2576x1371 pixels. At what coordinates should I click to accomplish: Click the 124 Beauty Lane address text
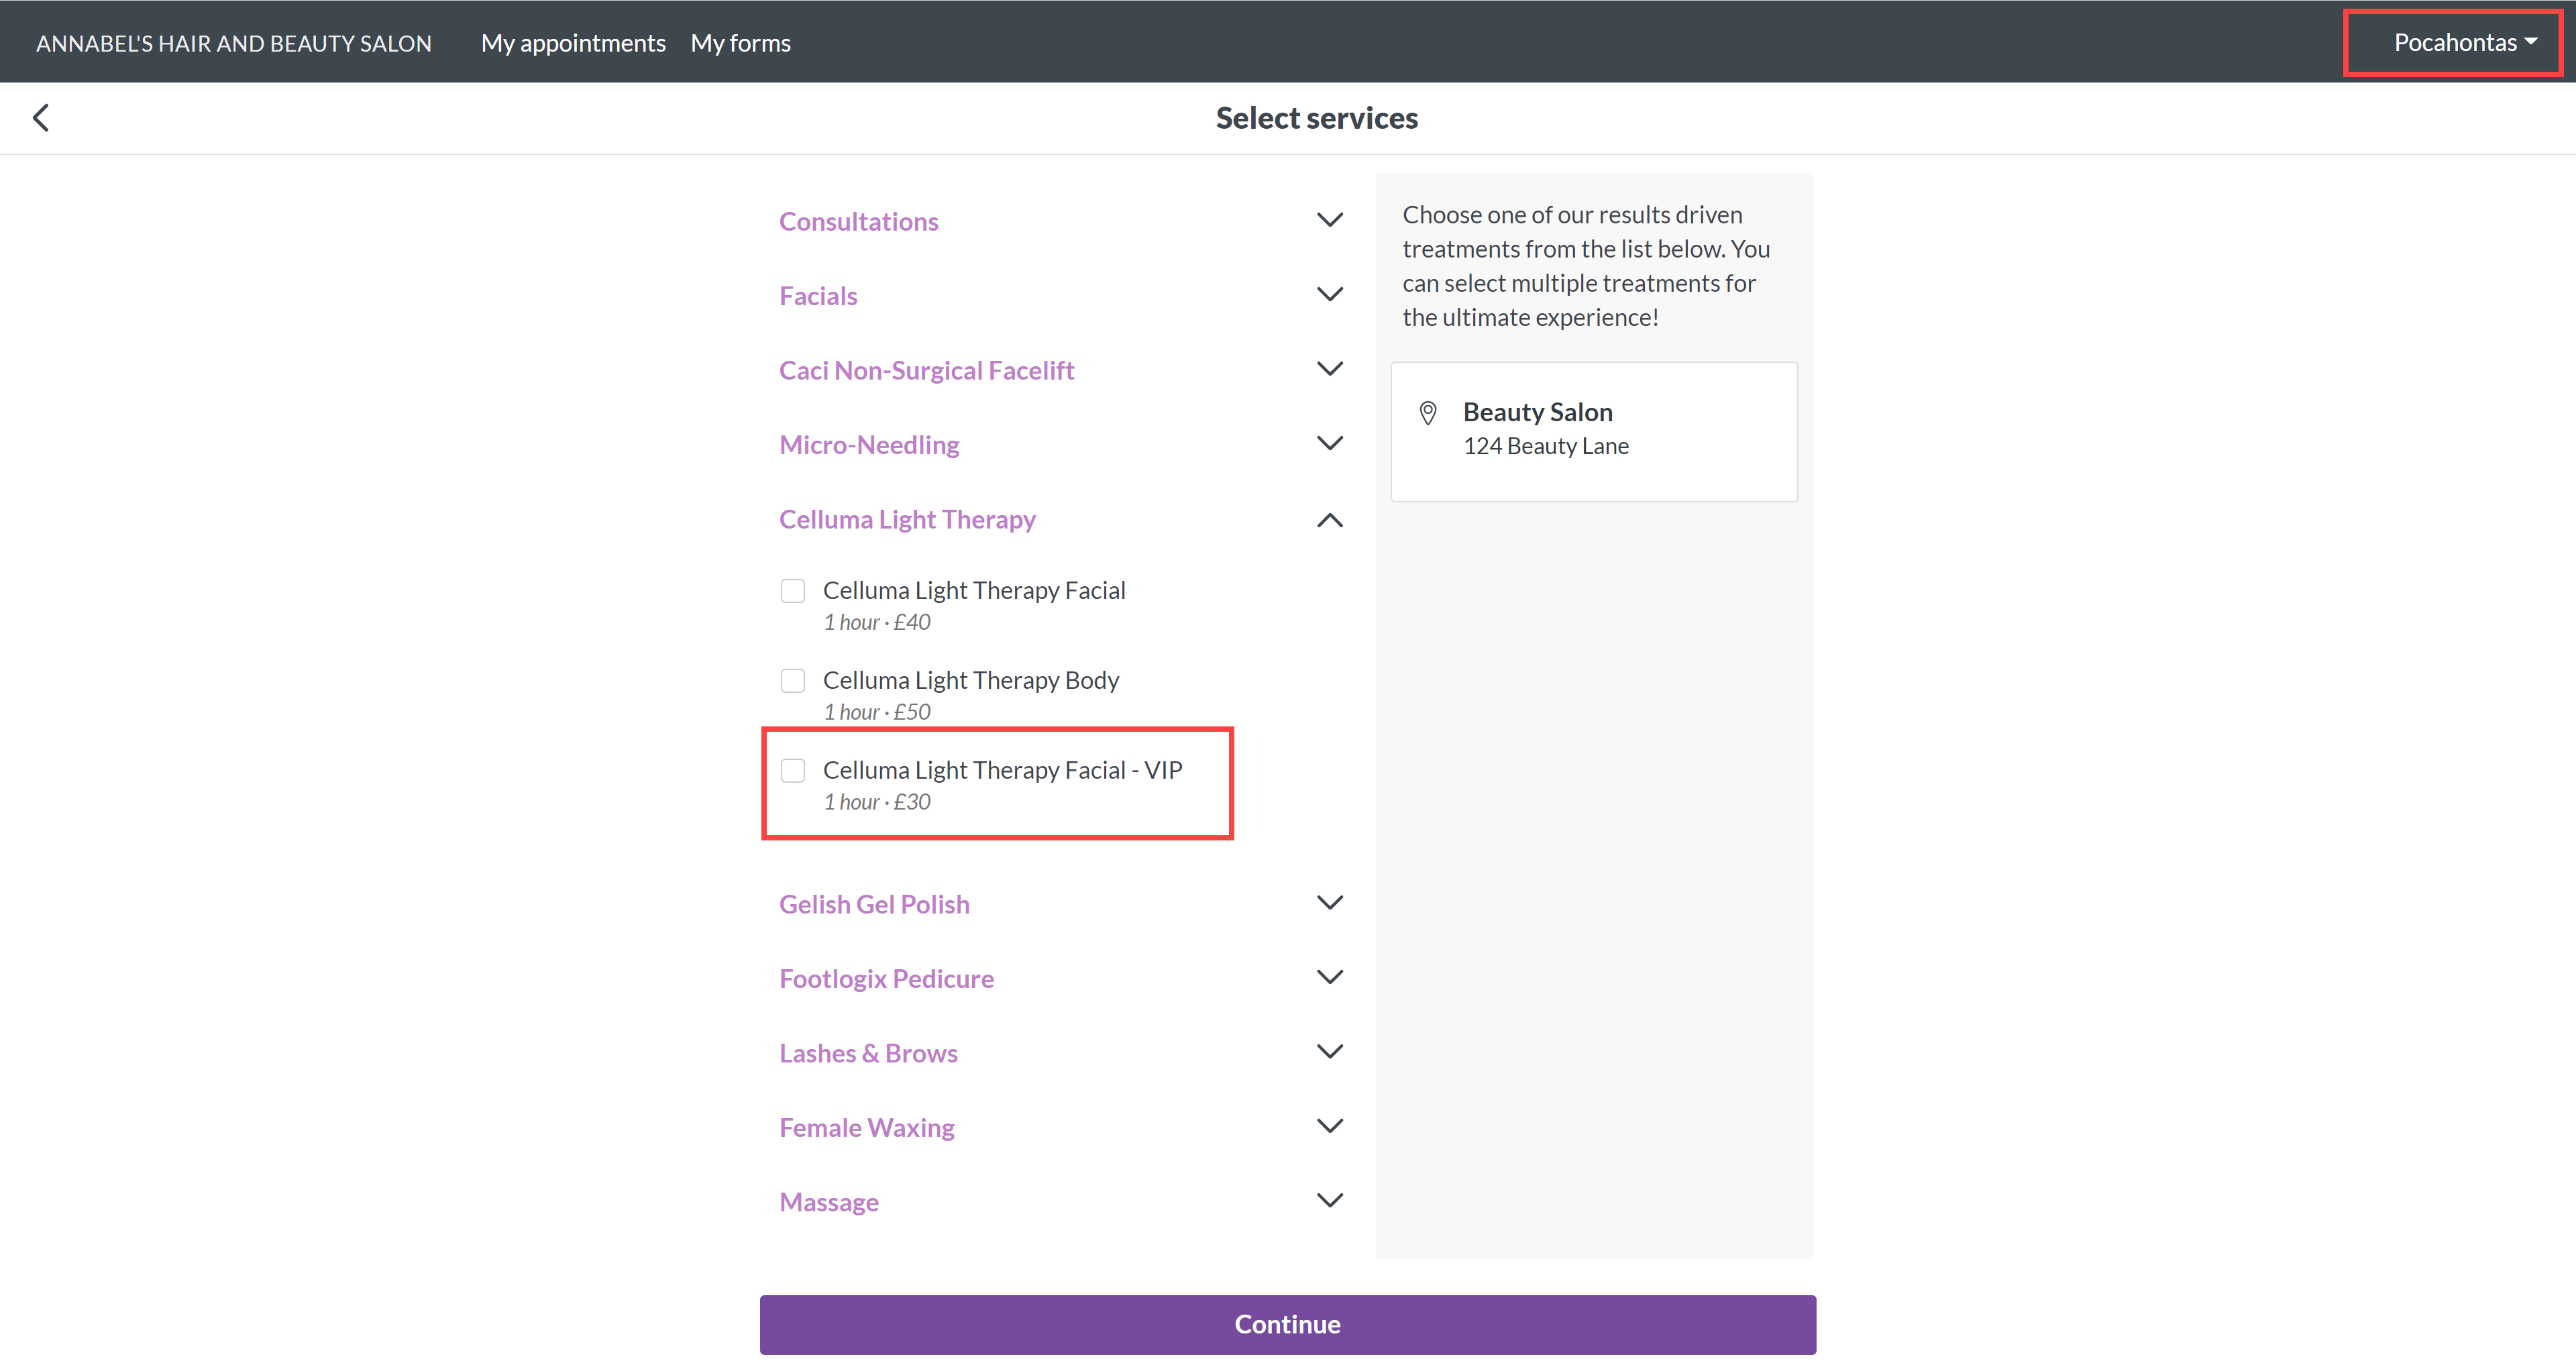1546,446
